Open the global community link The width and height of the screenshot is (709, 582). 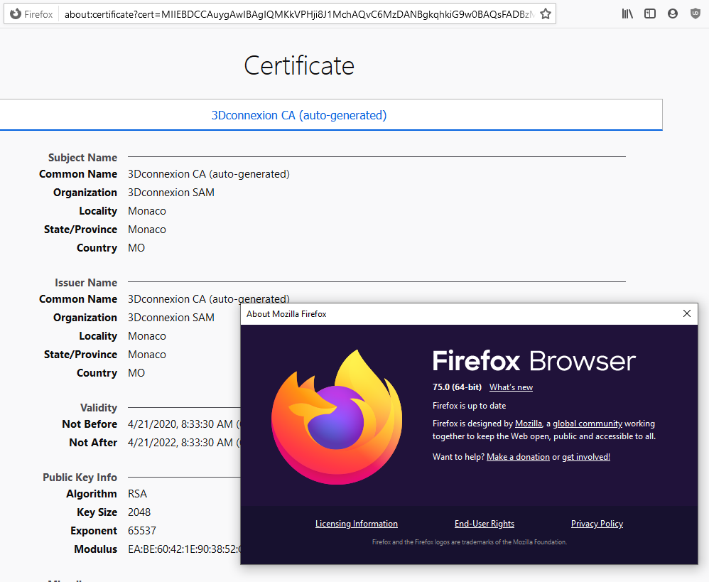(588, 424)
